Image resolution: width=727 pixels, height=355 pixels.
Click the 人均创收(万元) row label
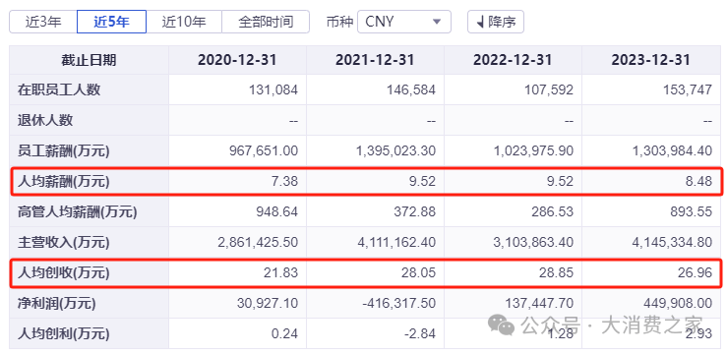pos(64,273)
